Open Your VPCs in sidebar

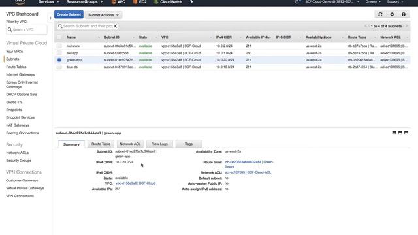[14, 52]
